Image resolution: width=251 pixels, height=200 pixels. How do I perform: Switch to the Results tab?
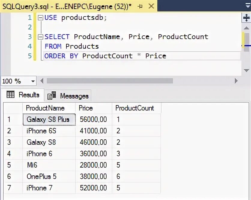coord(23,95)
